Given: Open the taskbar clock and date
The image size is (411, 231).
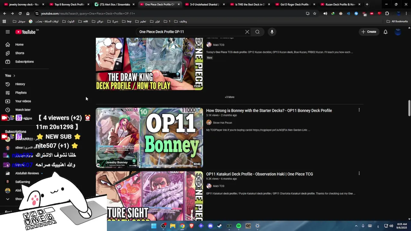Looking at the screenshot, I should 402,226.
